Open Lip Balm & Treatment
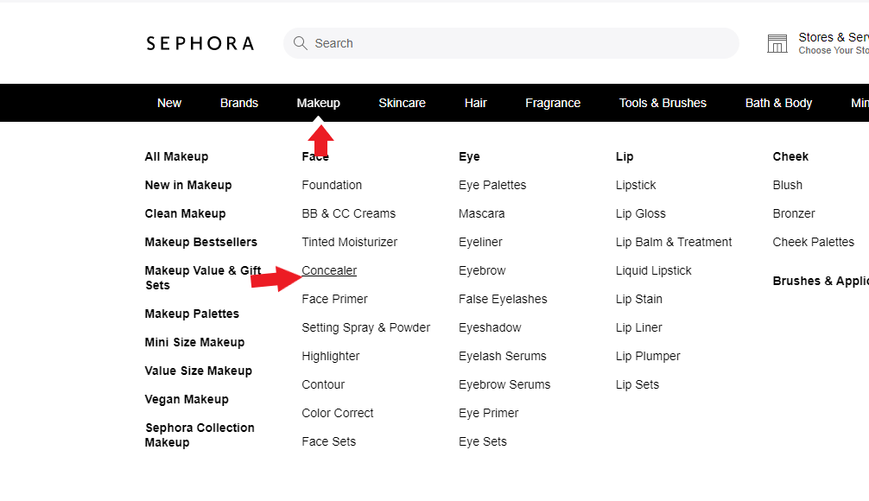869x501 pixels. tap(674, 242)
